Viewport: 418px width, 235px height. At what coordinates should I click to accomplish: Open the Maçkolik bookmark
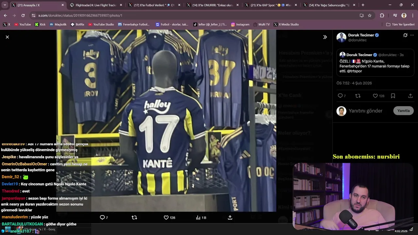pyautogui.click(x=58, y=24)
